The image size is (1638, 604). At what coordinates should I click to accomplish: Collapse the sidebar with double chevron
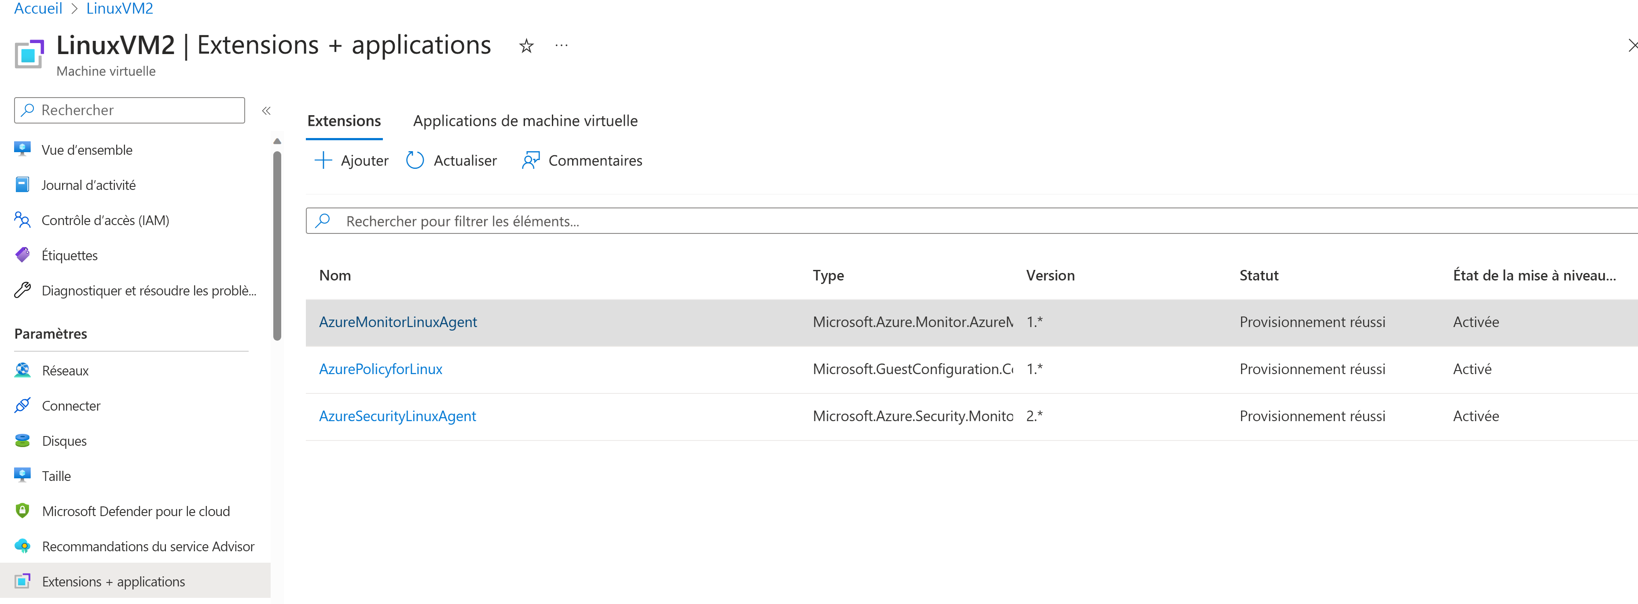pyautogui.click(x=266, y=110)
